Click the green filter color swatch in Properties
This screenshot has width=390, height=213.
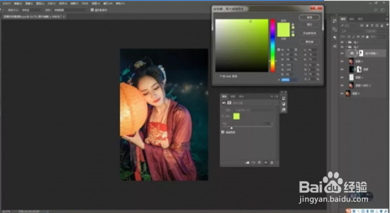click(237, 116)
